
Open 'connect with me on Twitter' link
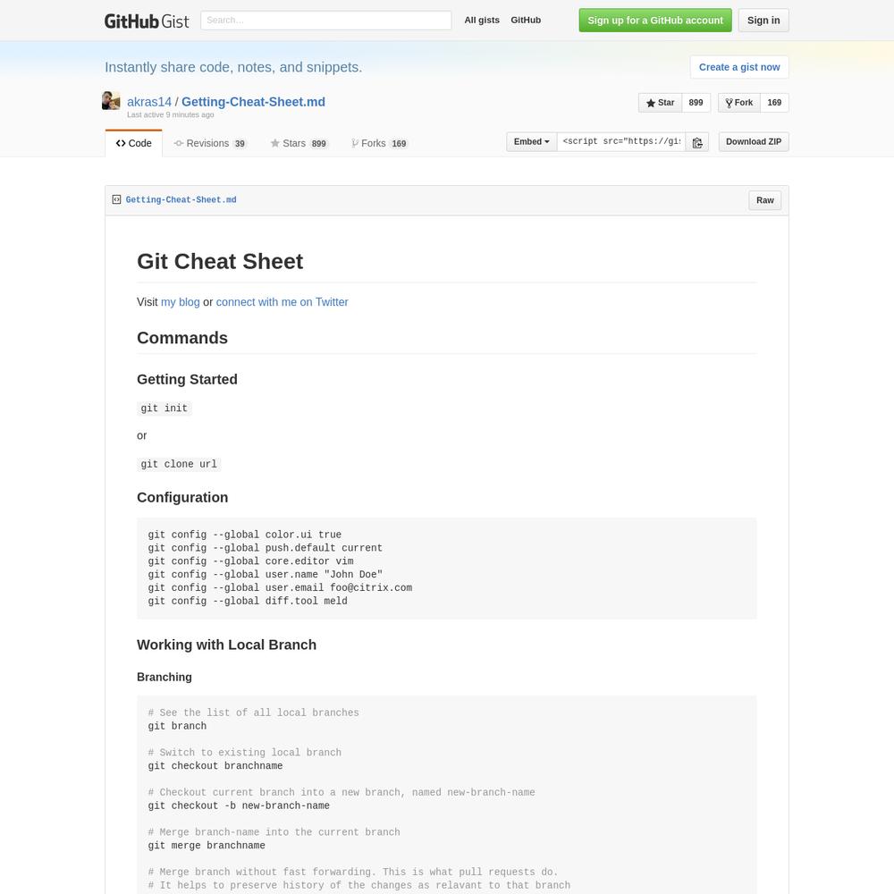coord(282,302)
